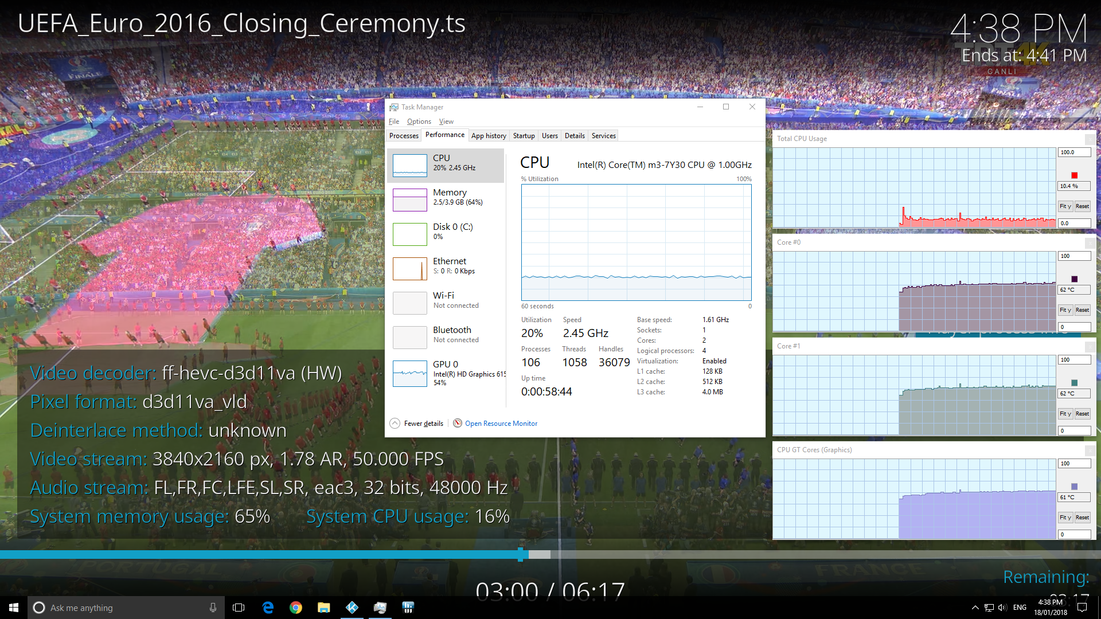
Task: Click red color swatch of Total CPU Usage
Action: coord(1074,175)
